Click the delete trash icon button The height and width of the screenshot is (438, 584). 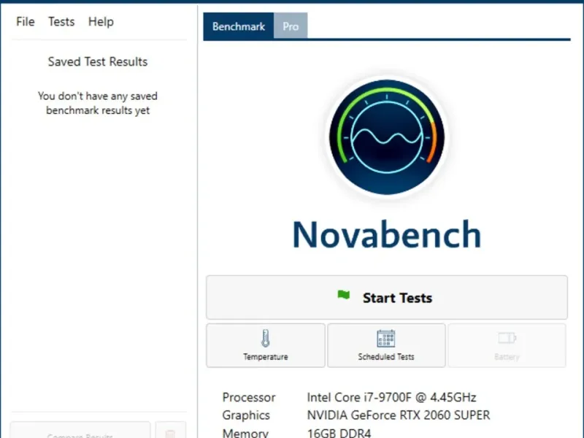pos(170,430)
